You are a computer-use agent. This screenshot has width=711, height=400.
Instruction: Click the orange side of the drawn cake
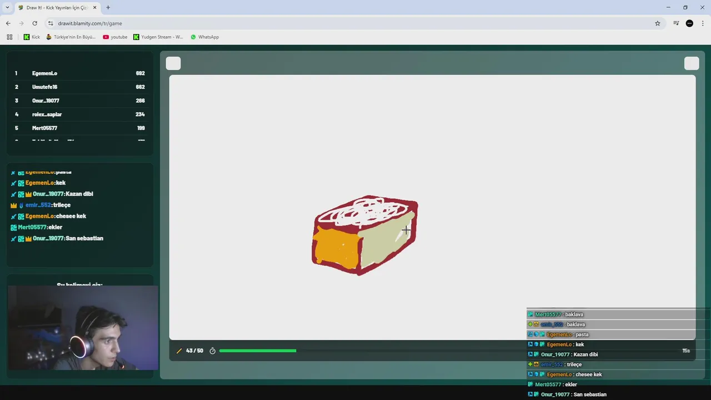(x=337, y=248)
